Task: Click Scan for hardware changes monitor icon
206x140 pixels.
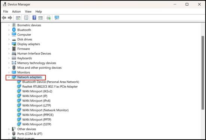Action: (x=57, y=18)
